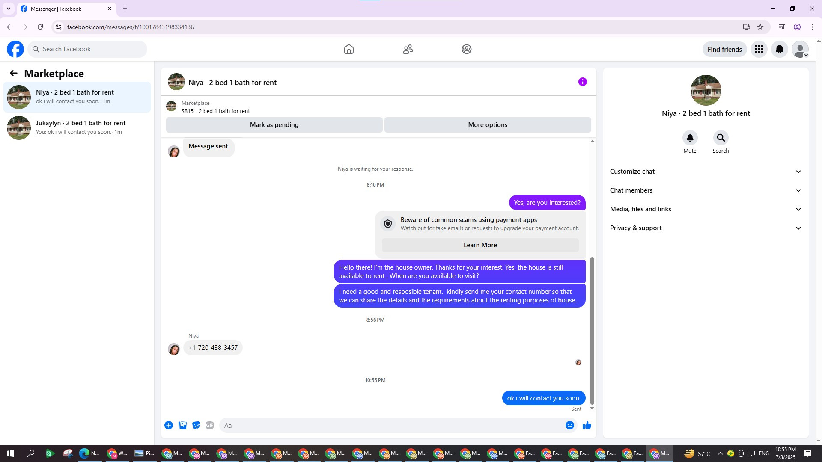Expand Chat members section

[x=706, y=190]
